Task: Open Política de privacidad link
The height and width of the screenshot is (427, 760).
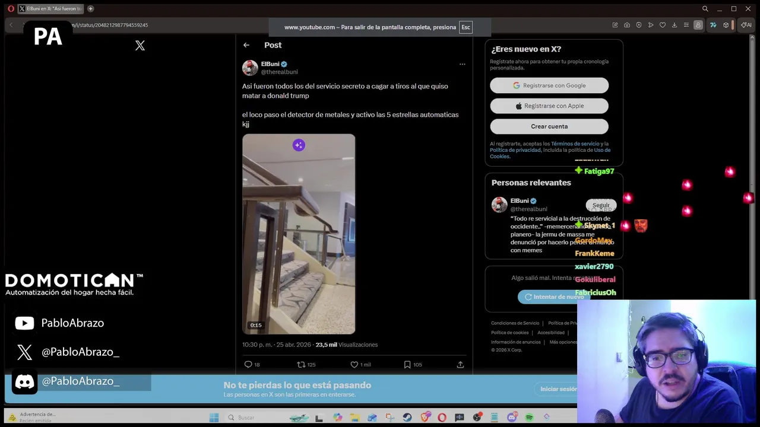Action: (x=515, y=150)
